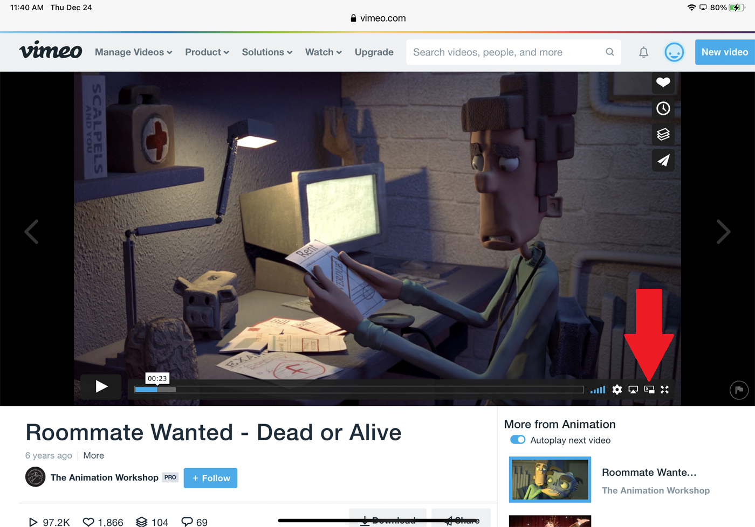755x527 pixels.
Task: Click the AirPlay icon in player
Action: point(633,390)
